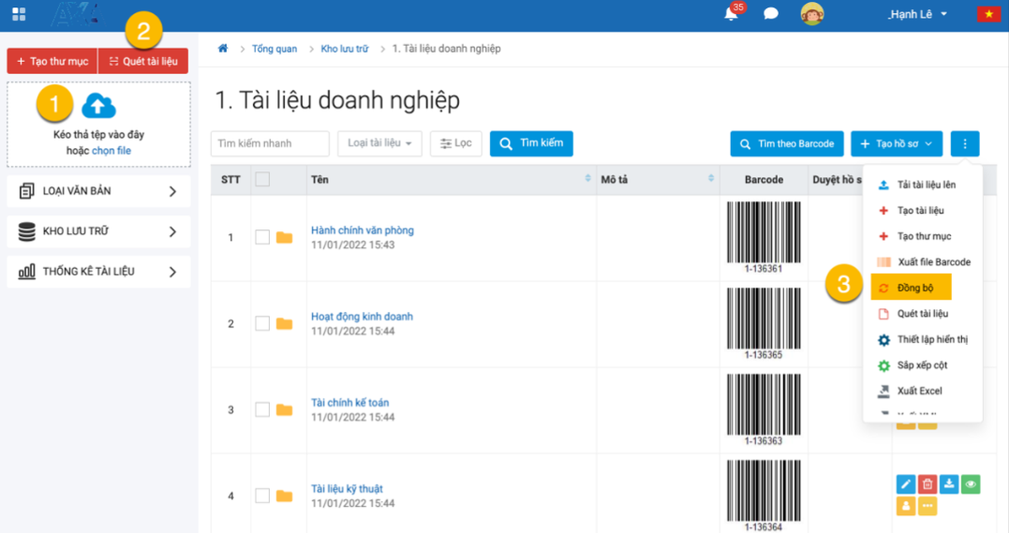Check the Tài chính kế toán row checkbox
This screenshot has width=1009, height=533.
pyautogui.click(x=262, y=409)
